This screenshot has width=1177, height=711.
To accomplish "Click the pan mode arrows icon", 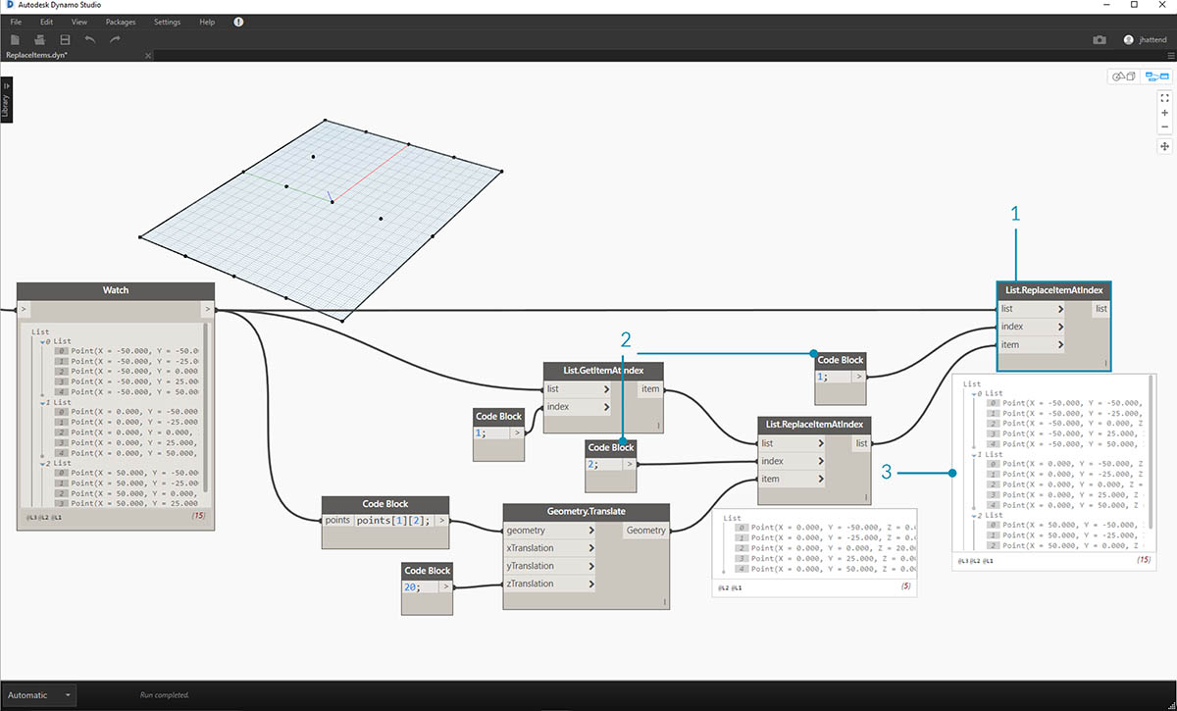I will click(1164, 146).
